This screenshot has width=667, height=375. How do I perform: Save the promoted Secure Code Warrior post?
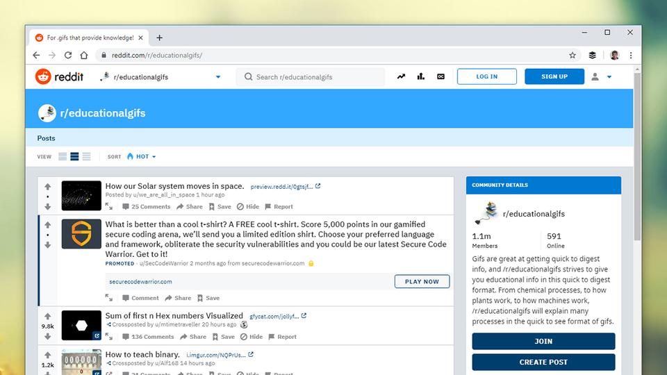click(208, 298)
